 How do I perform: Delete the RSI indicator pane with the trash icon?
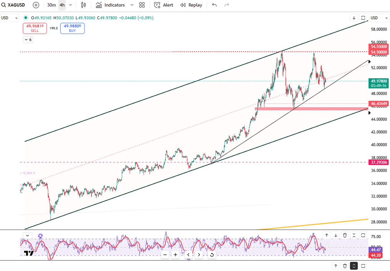[x=345, y=235]
